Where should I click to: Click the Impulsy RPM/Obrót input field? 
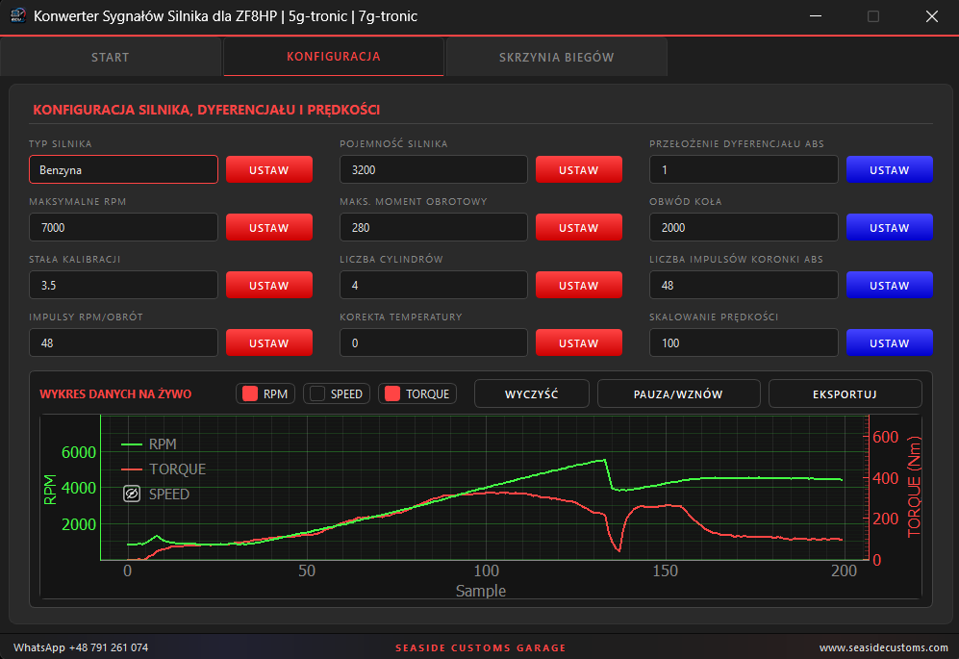click(x=123, y=342)
